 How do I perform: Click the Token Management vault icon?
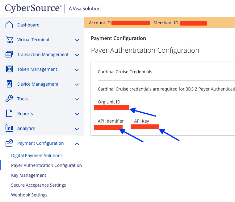coord(9,69)
